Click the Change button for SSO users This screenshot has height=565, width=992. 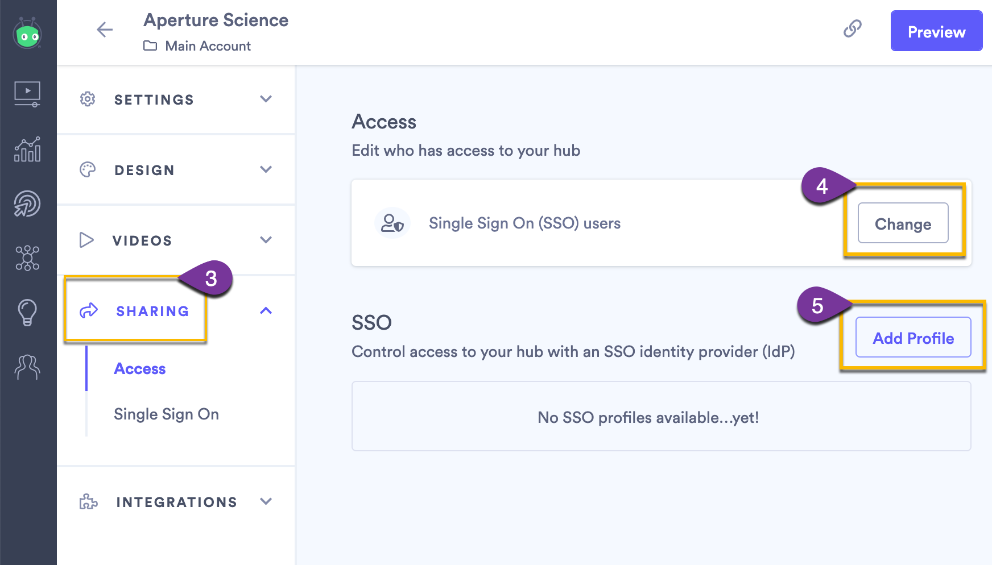coord(903,224)
